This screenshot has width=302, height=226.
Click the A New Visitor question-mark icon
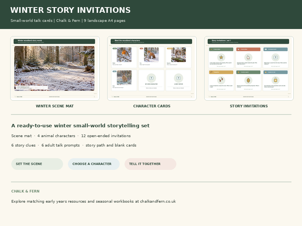click(x=179, y=78)
